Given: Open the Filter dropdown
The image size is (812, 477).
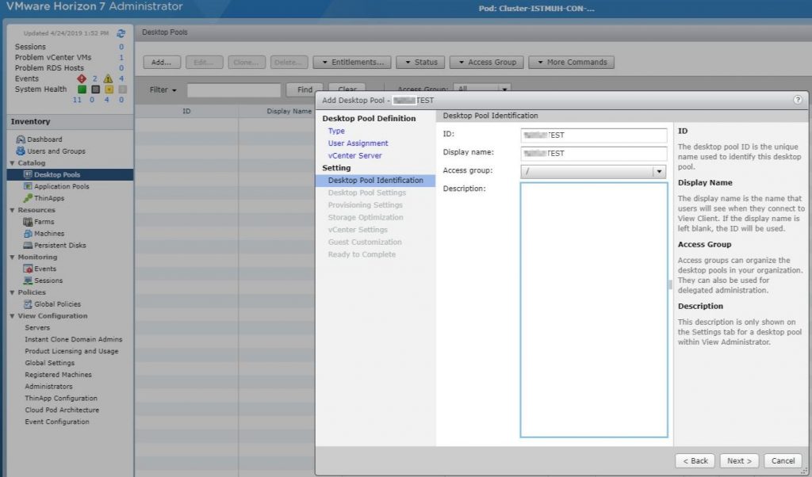Looking at the screenshot, I should [x=163, y=90].
